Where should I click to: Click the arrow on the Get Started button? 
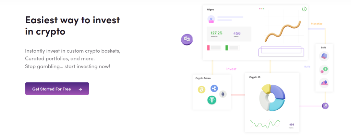pos(80,89)
